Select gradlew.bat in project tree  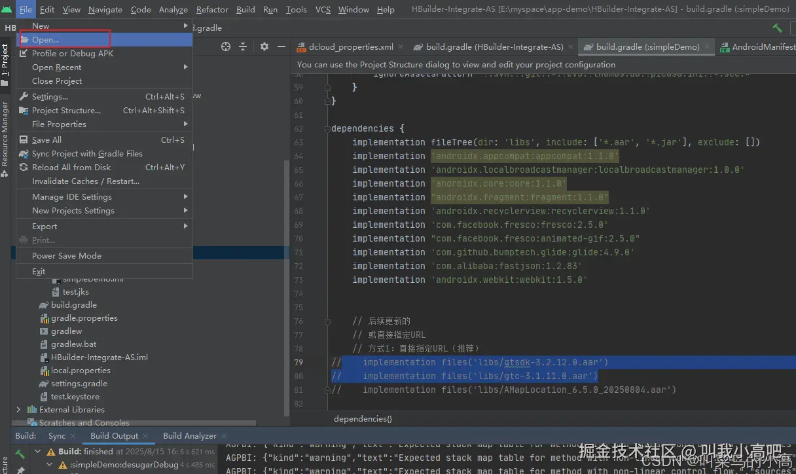74,344
